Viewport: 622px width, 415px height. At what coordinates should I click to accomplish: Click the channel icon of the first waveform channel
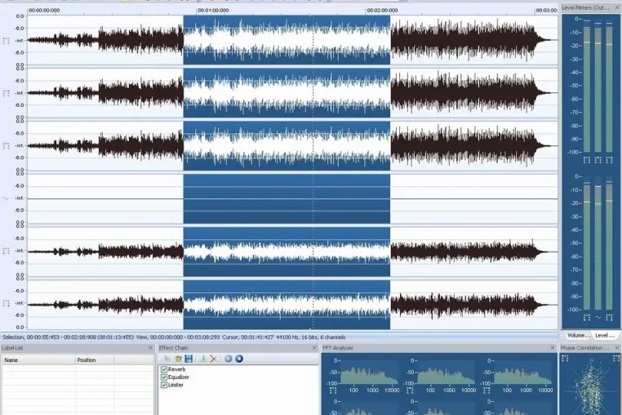click(x=6, y=41)
